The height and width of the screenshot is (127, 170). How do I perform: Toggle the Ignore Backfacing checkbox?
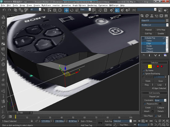coord(144,73)
